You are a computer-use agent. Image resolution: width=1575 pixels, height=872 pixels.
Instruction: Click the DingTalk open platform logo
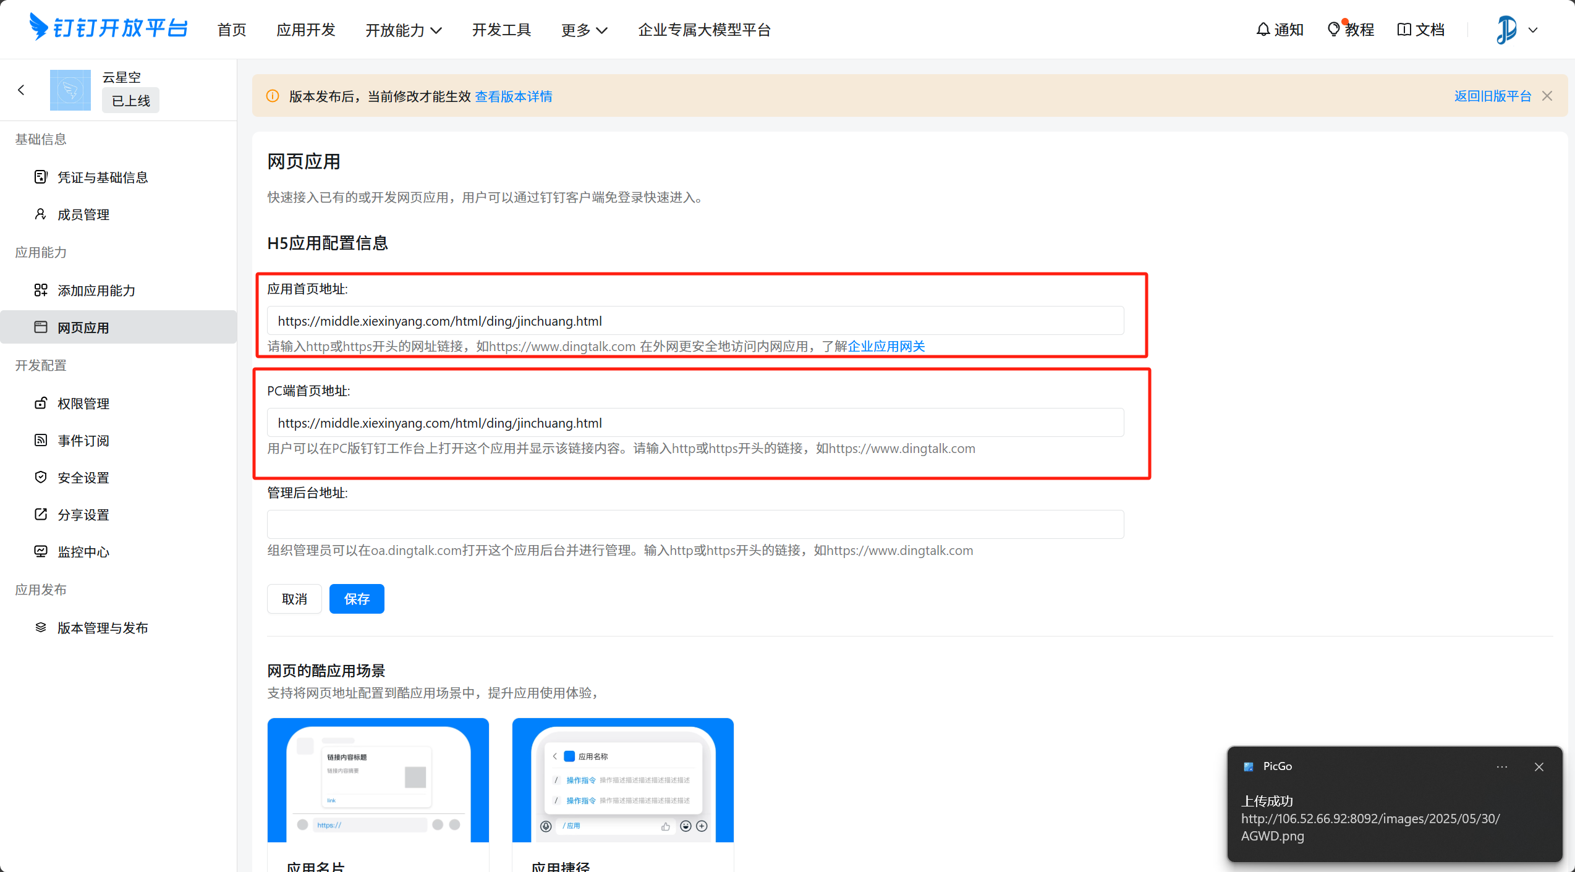pos(108,28)
